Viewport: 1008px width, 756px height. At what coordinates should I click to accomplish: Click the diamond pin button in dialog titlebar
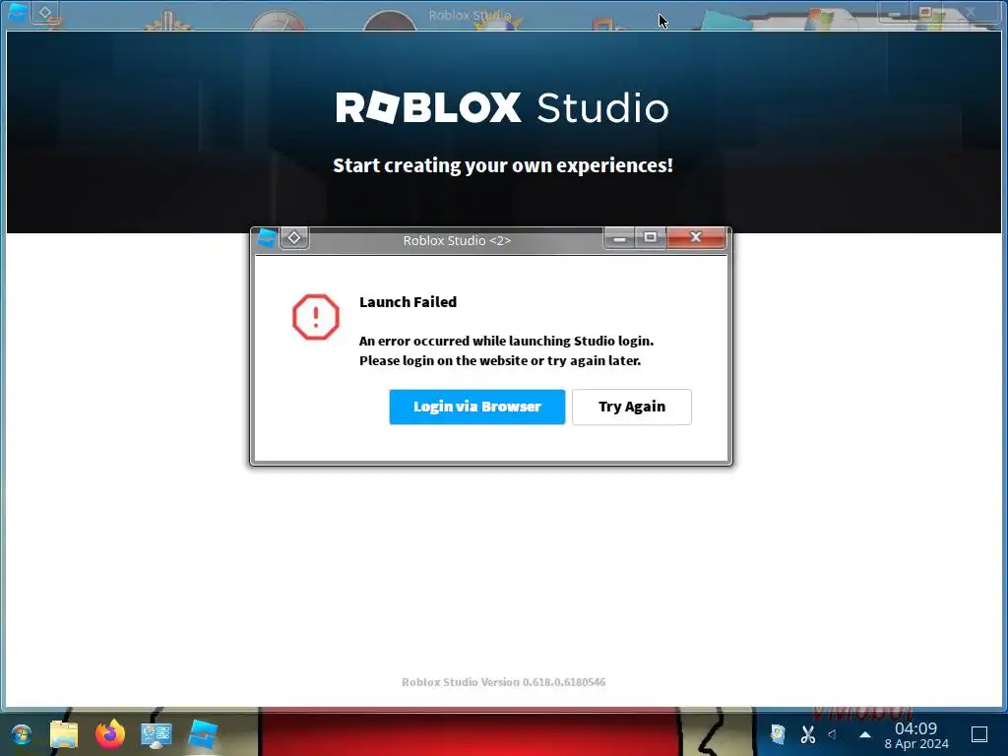pos(293,238)
